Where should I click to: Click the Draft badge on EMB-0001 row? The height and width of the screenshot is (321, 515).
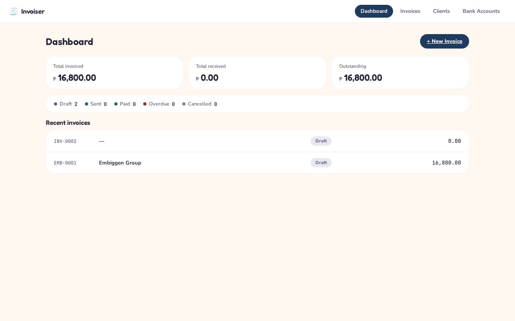coord(321,163)
